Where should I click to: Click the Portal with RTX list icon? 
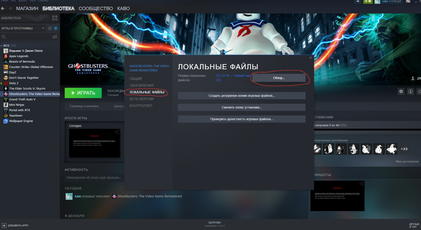point(6,110)
